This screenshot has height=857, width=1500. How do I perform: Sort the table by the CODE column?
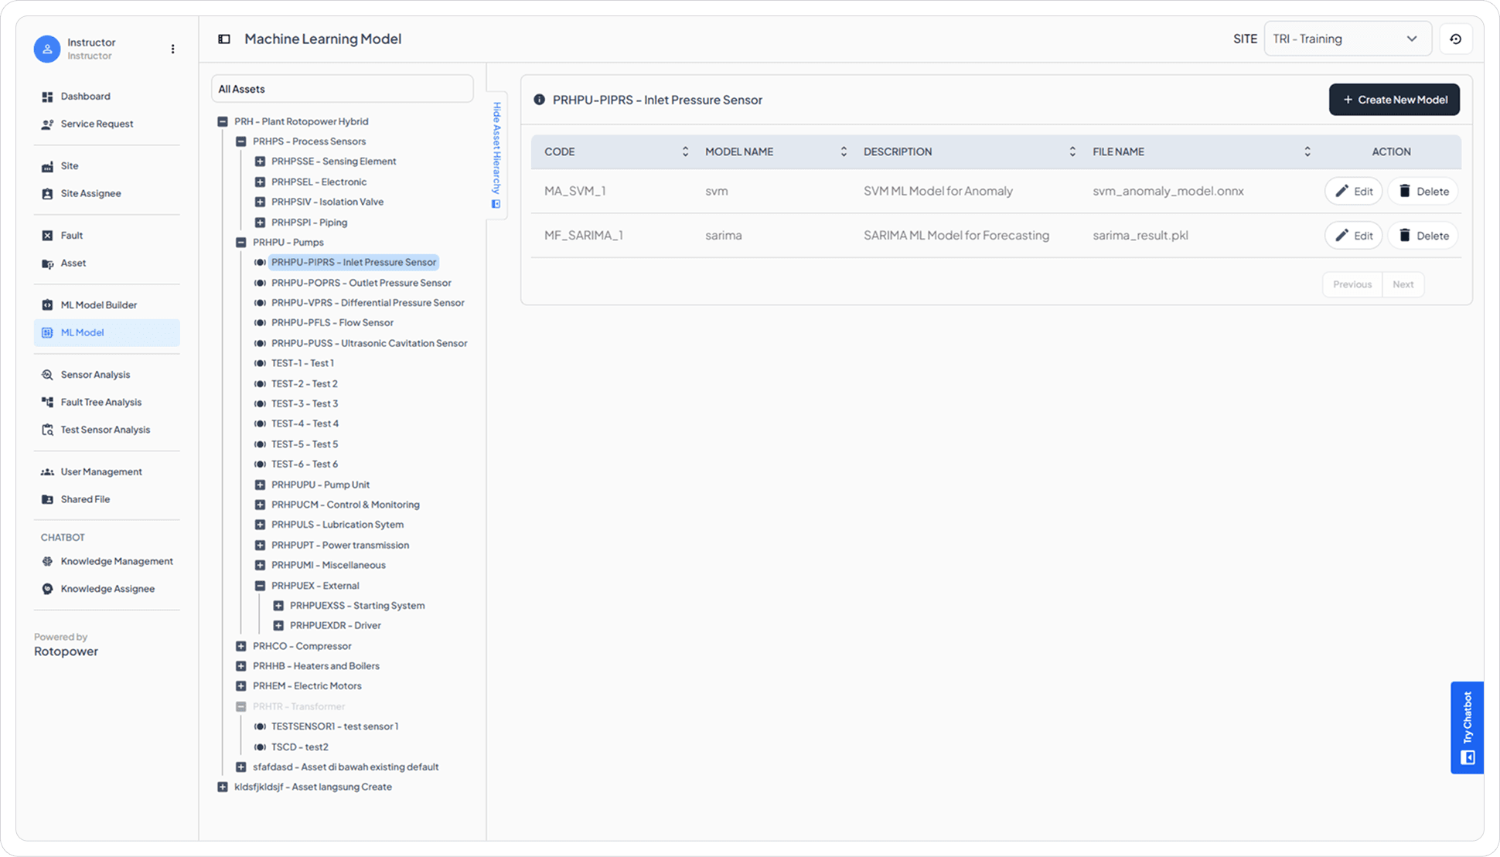tap(685, 151)
